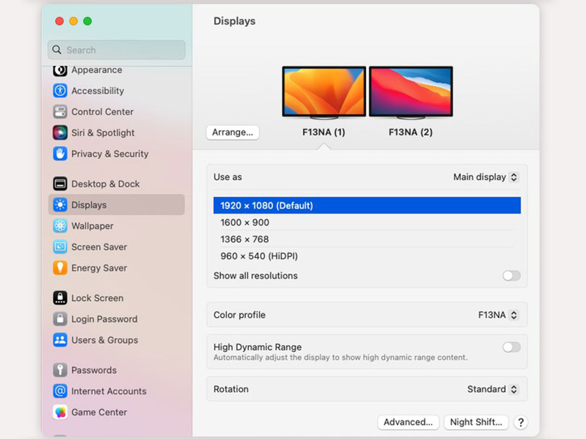The width and height of the screenshot is (586, 439).
Task: Open the Wallpaper settings icon
Action: click(x=60, y=226)
